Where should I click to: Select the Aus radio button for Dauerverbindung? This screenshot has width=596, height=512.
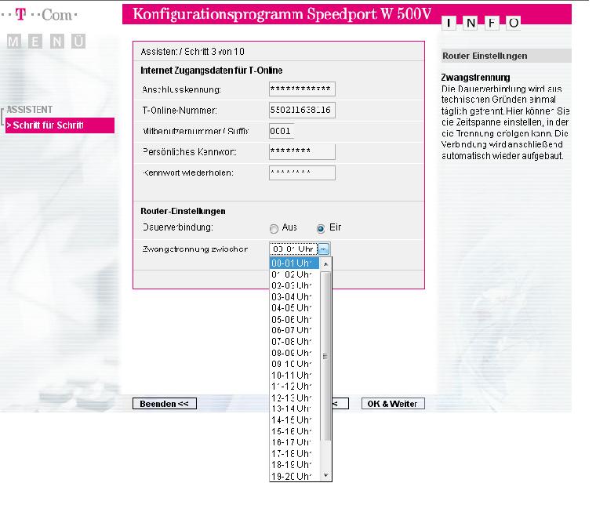click(x=274, y=229)
